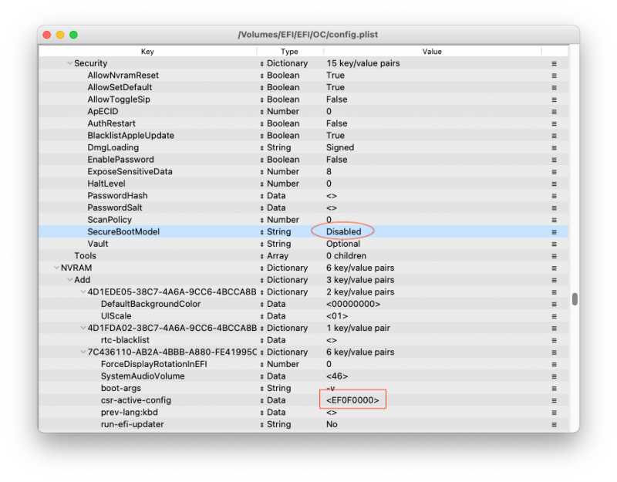
Task: Click the menu icon on the Security row
Action: tap(553, 63)
